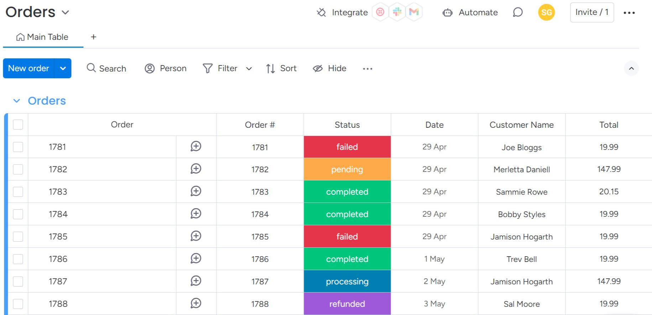Open the board discussion chat bubble
Viewport: 652px width, 315px height.
[x=517, y=12]
